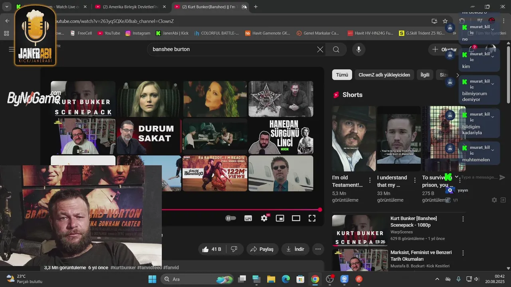Open options for 'I'm old Testament' short
Screen dimensions: 511x287
point(370,180)
